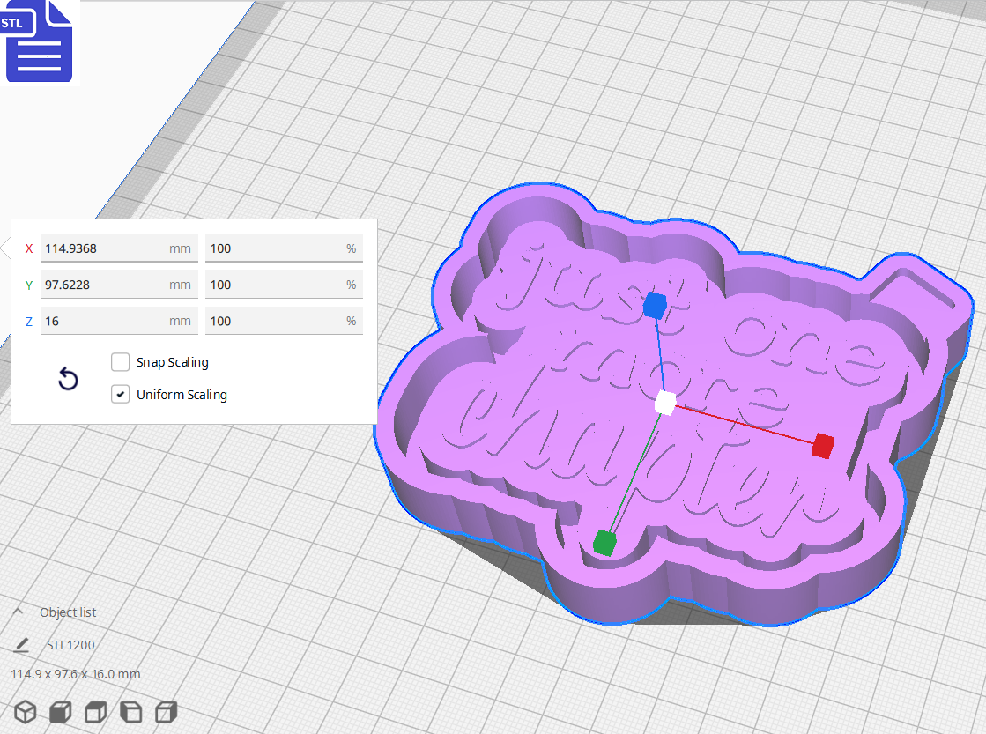Click into the X dimension field showing 114.9368

(x=119, y=248)
